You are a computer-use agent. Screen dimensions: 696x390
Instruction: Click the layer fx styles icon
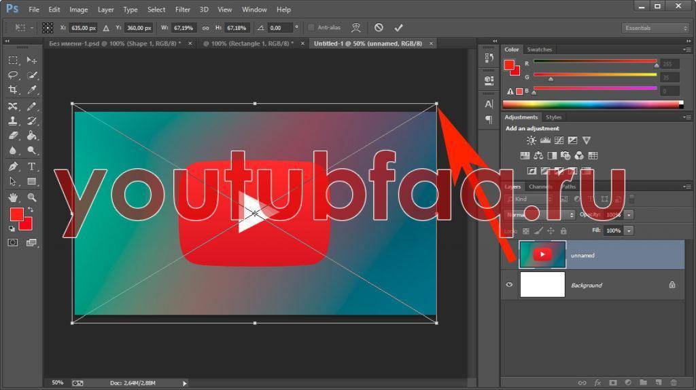point(598,383)
